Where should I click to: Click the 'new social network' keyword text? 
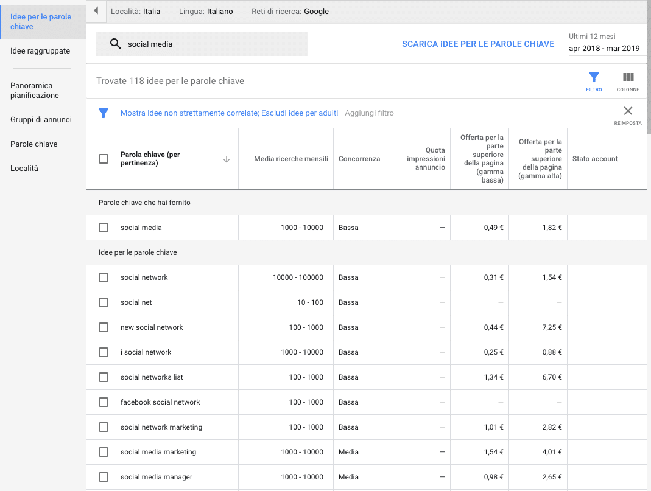tap(152, 327)
